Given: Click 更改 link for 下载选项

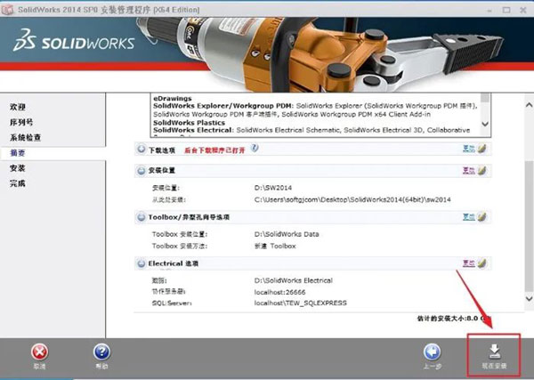Looking at the screenshot, I should [x=469, y=149].
